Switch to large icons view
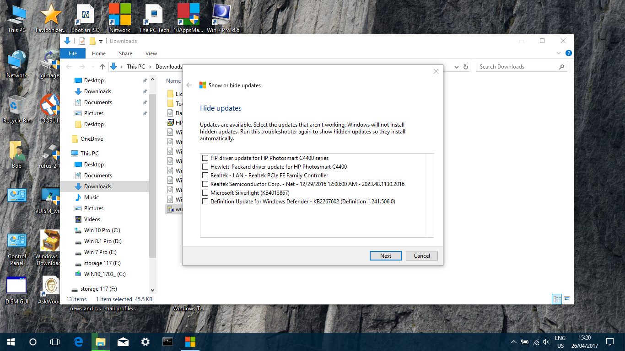The height and width of the screenshot is (351, 625). 567,299
